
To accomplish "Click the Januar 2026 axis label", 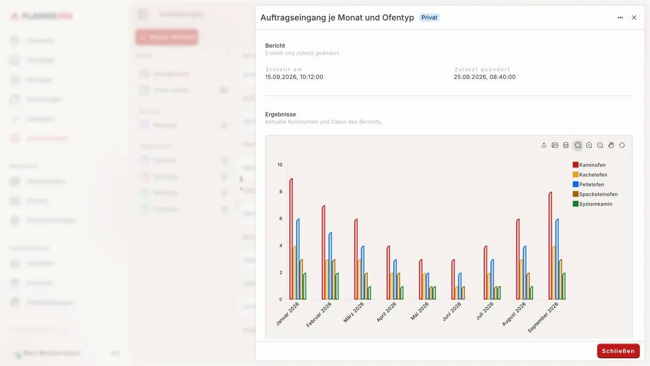I will [288, 314].
